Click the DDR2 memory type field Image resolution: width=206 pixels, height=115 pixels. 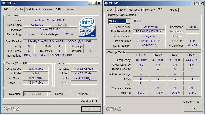166,21
